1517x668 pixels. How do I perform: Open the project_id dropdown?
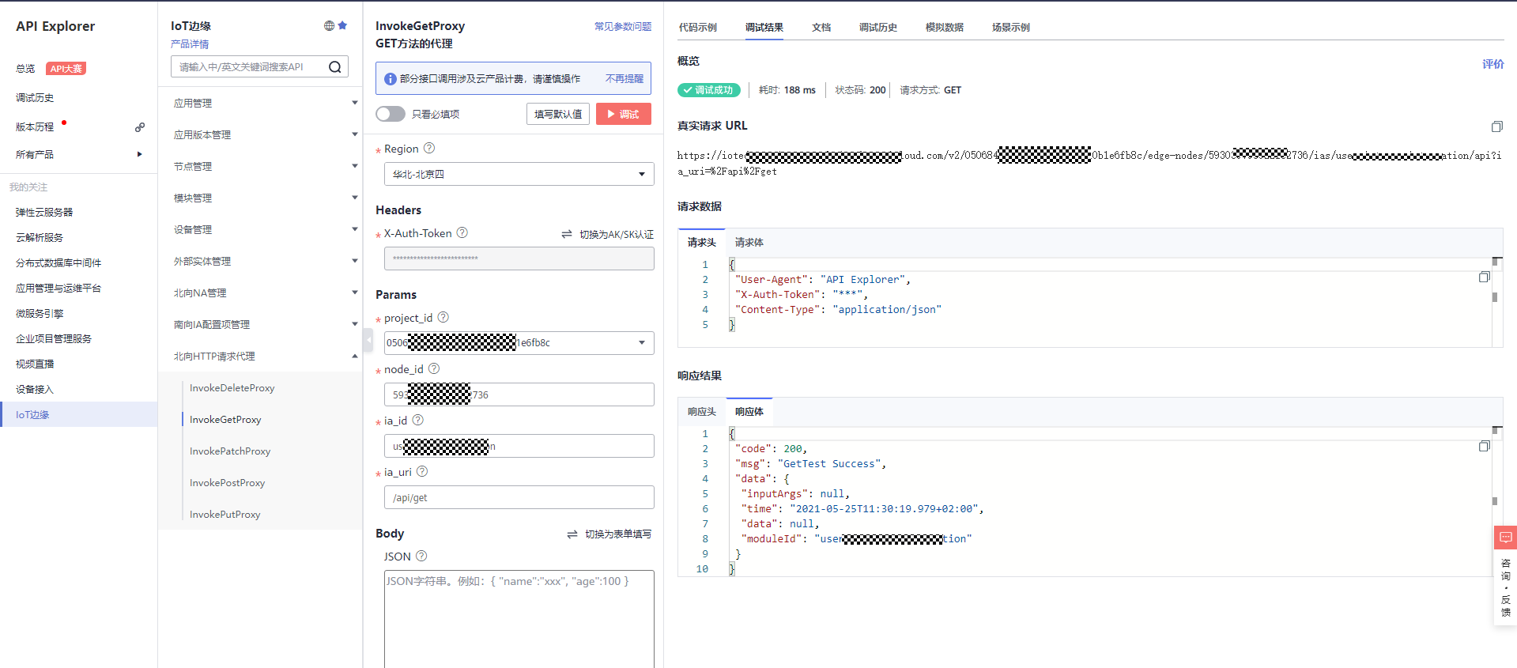(x=519, y=342)
